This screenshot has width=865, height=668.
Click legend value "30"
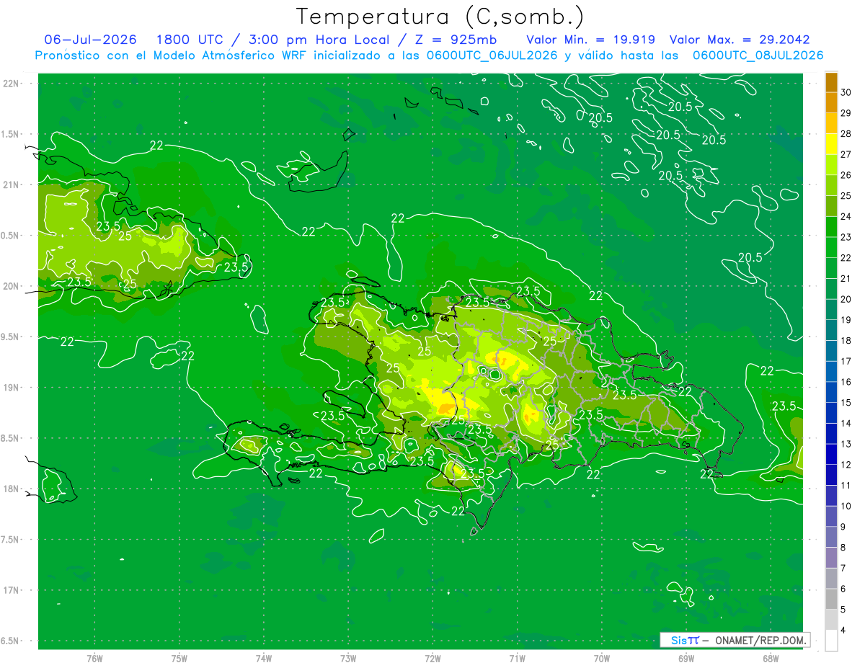pos(846,92)
